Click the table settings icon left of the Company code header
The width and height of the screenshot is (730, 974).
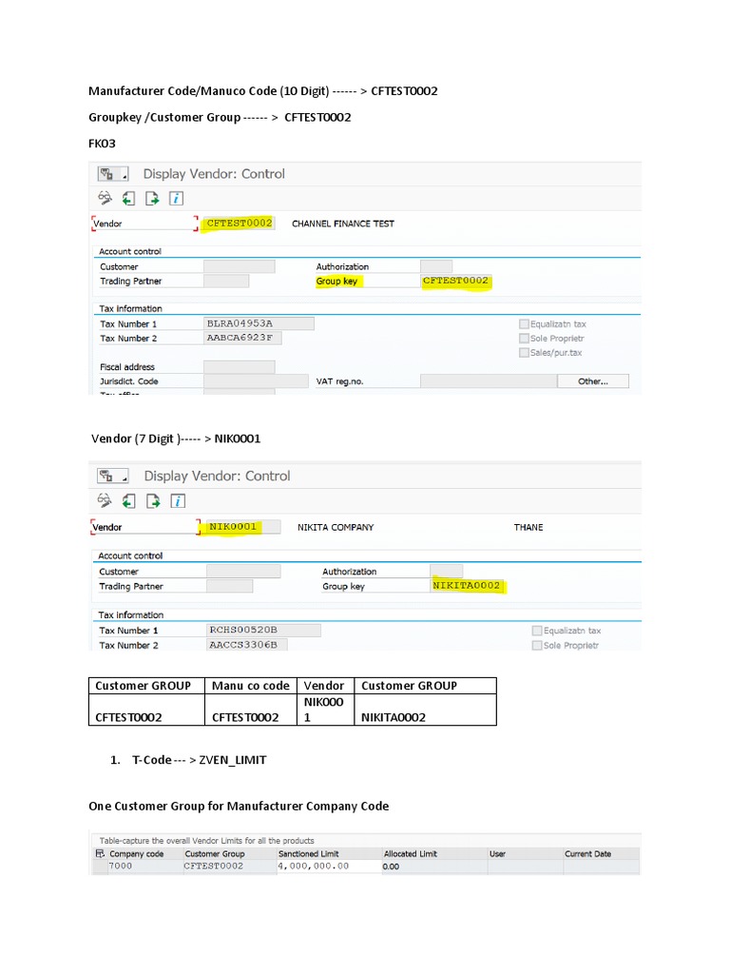pos(100,853)
